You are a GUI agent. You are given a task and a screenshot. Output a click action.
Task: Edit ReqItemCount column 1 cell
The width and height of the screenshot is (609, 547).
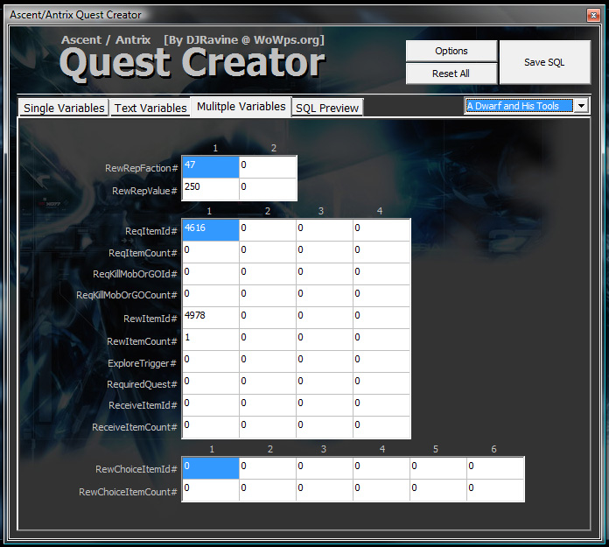[x=211, y=252]
